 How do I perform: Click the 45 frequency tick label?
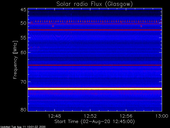coord(23,10)
